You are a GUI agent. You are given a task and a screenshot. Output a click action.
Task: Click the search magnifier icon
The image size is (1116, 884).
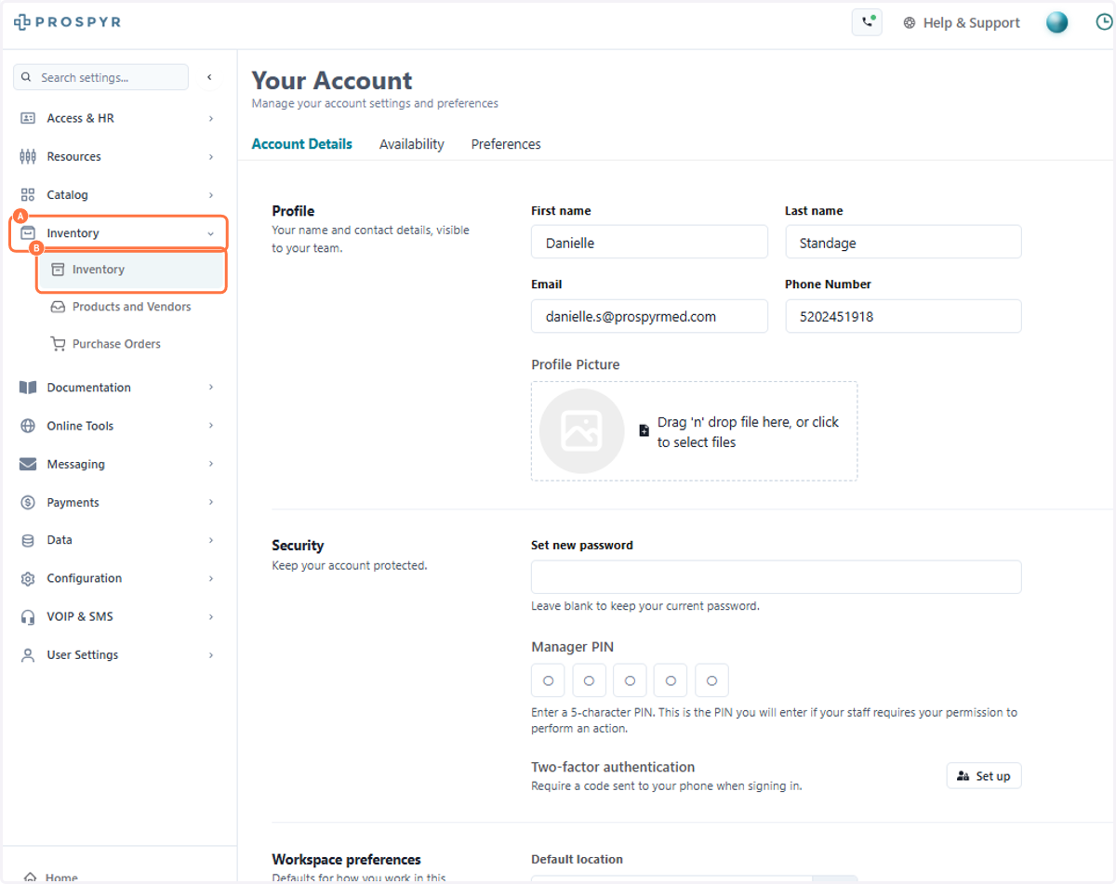point(26,77)
